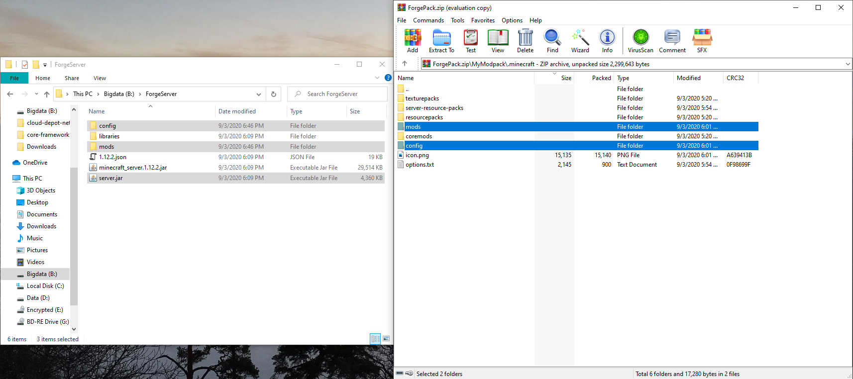Switch Explorer to large icons view
Screen dimensions: 853x379
pyautogui.click(x=386, y=339)
